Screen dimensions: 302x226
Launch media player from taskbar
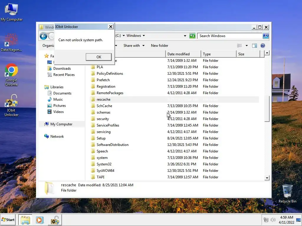pos(40,220)
